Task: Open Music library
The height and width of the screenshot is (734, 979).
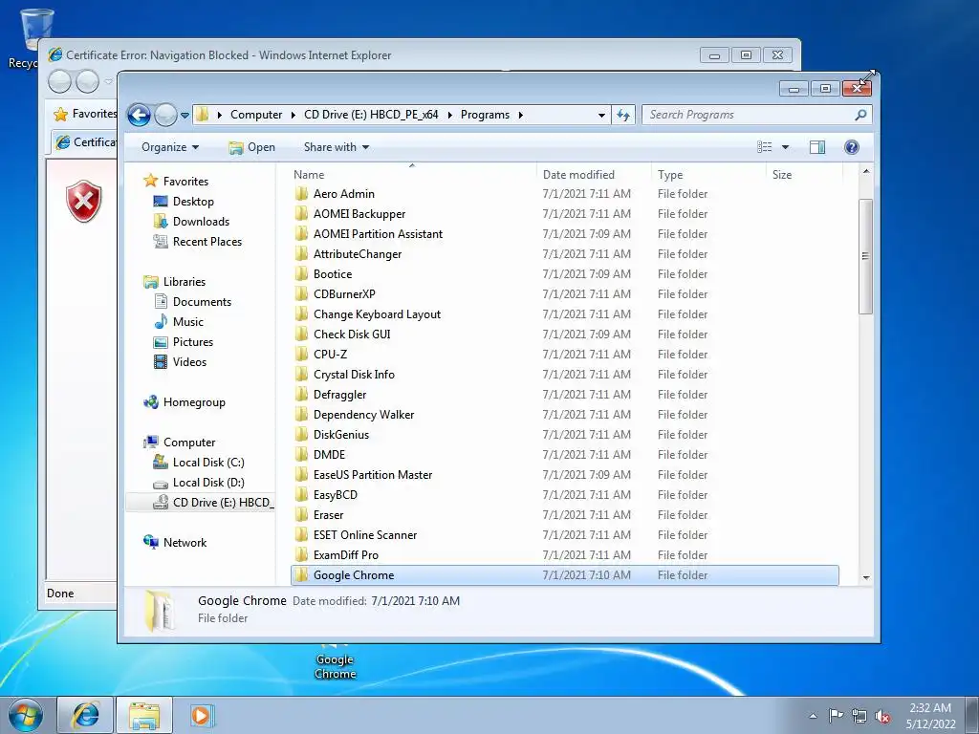Action: (188, 322)
